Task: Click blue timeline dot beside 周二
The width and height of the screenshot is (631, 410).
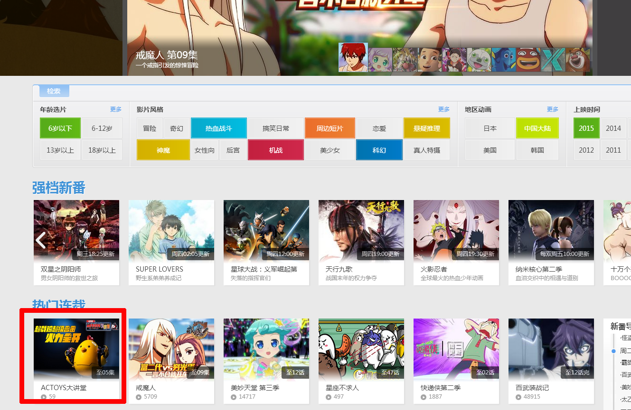Action: [x=614, y=351]
